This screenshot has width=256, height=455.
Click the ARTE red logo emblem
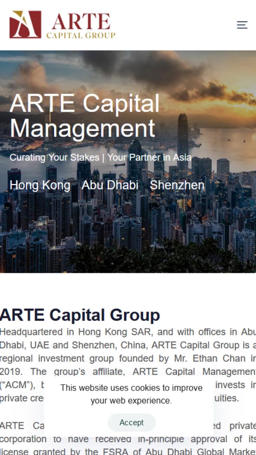25,24
